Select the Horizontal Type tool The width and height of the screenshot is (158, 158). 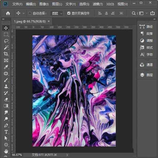point(6,132)
